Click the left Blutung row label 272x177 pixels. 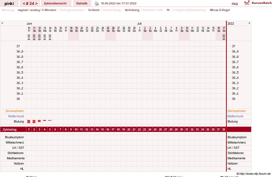click(x=19, y=121)
